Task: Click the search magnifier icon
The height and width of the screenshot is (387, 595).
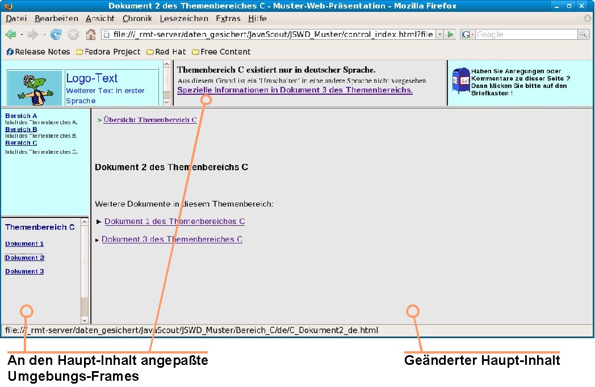Action: pyautogui.click(x=584, y=35)
